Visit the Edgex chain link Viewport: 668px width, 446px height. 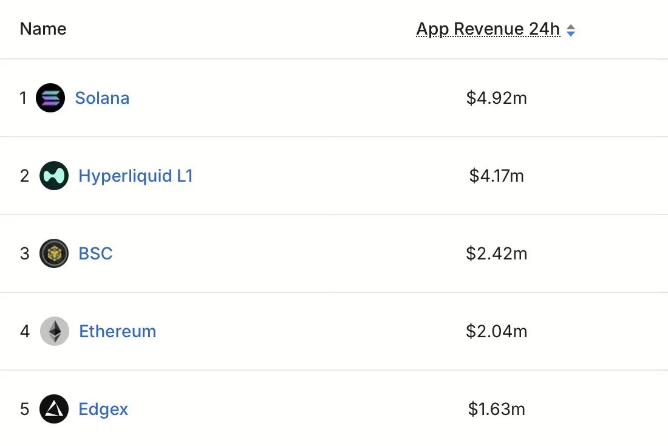coord(104,409)
